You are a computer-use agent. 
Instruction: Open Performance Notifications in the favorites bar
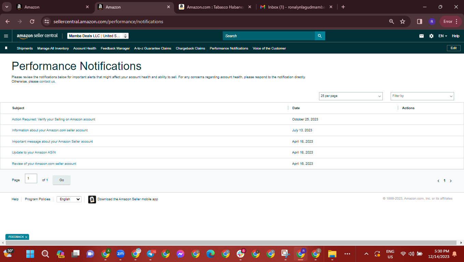229,48
